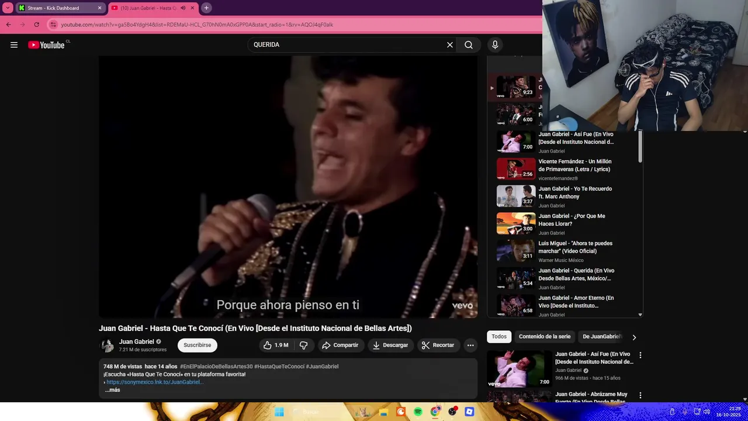
Task: Play Yo Te Recuerdo ft. Marc Anthony
Action: [x=565, y=196]
